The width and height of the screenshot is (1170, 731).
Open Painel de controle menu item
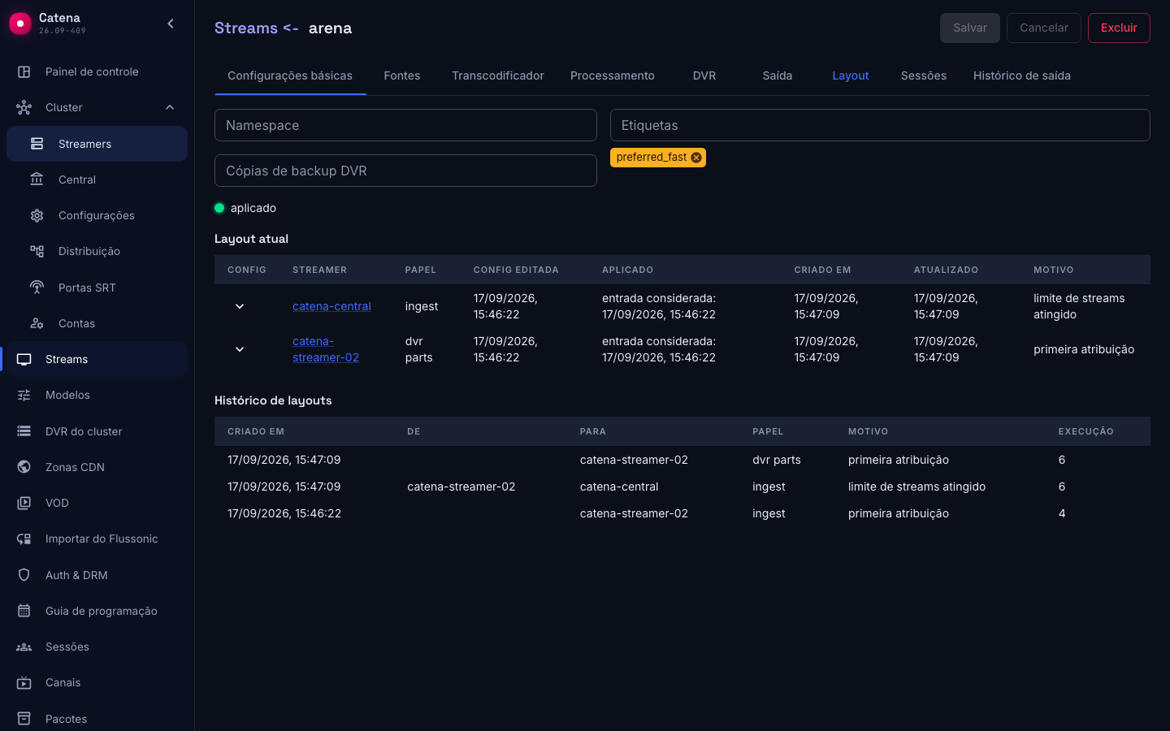point(97,71)
